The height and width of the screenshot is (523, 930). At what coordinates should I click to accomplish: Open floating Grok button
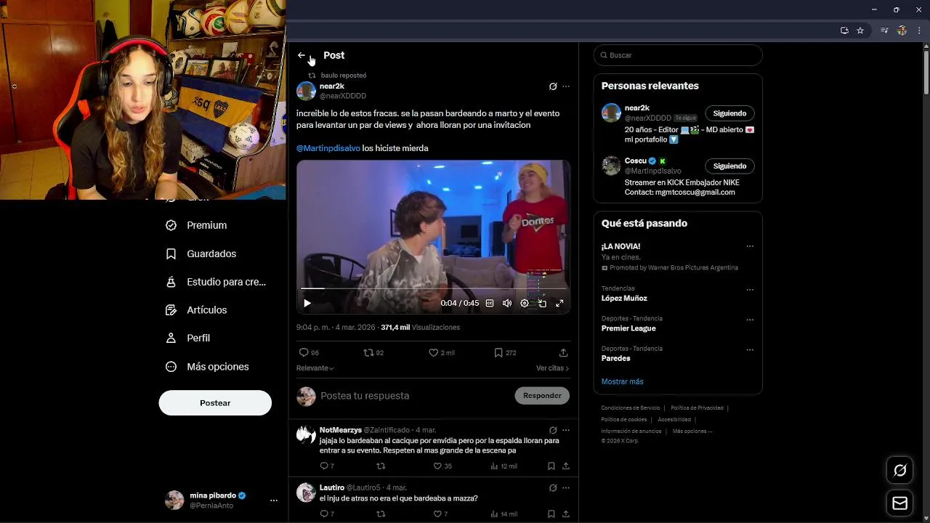point(899,471)
